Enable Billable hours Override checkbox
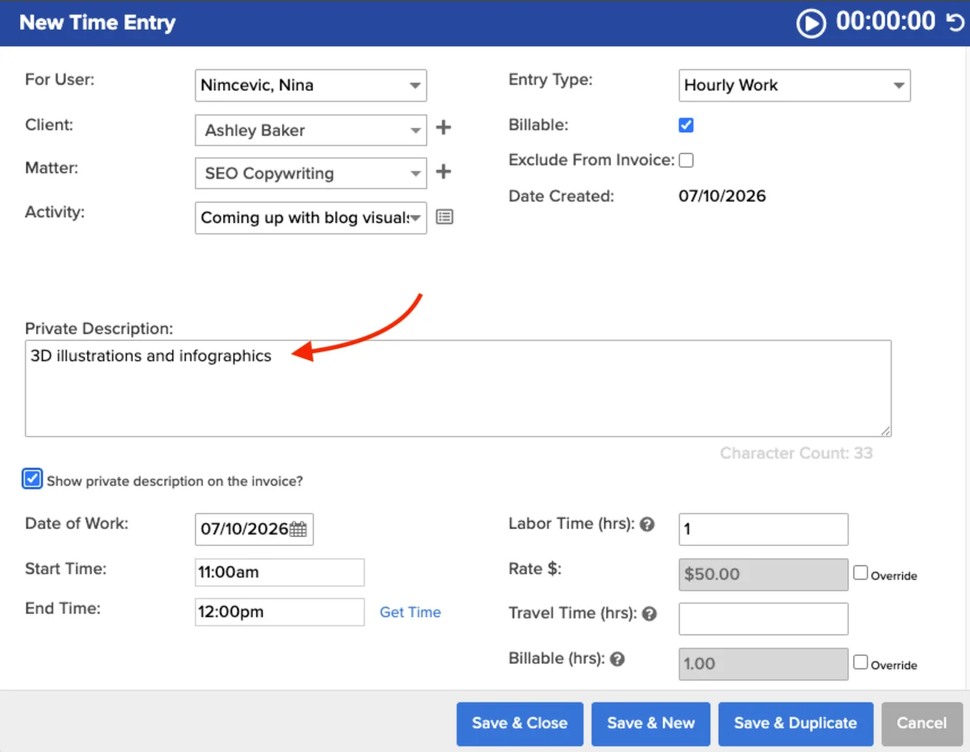The height and width of the screenshot is (752, 970). click(x=861, y=662)
